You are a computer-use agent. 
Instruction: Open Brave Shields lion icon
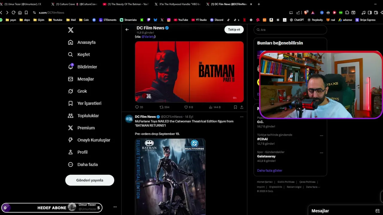click(306, 13)
